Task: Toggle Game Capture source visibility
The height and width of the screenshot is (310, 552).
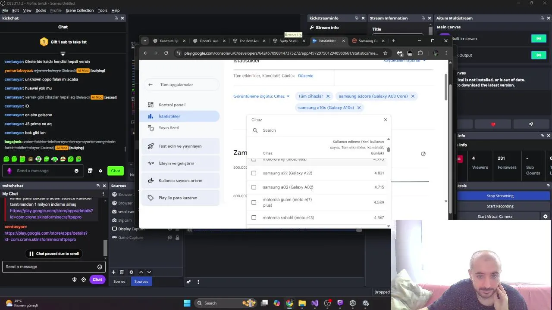Action: 170,238
